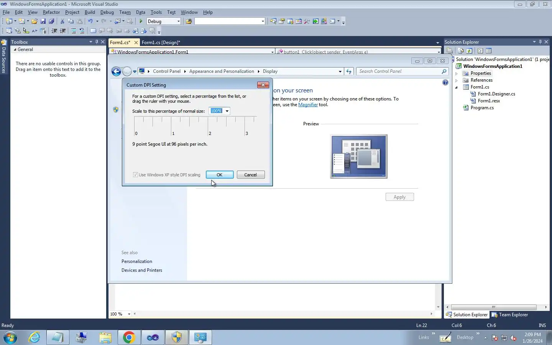Refresh Solution Explorer with the green arrows icon

tap(469, 51)
